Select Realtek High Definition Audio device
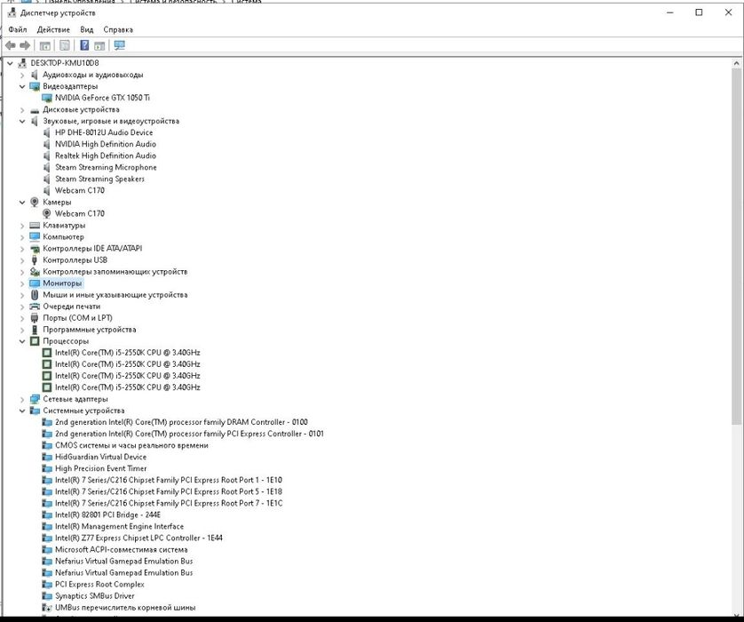 tap(106, 155)
